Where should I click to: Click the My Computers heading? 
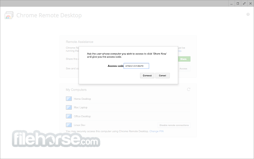76,90
